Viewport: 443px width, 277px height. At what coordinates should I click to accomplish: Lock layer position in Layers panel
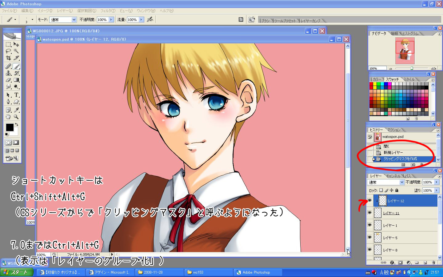click(392, 190)
